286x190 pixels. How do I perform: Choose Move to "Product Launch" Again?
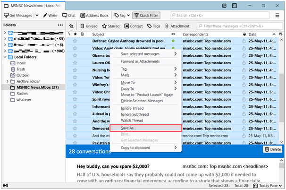[145, 95]
